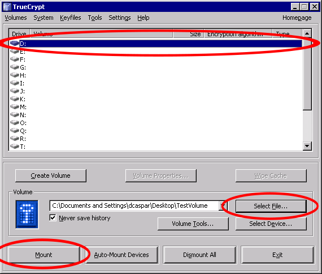
Task: Go to the Homepage link
Action: (x=297, y=18)
